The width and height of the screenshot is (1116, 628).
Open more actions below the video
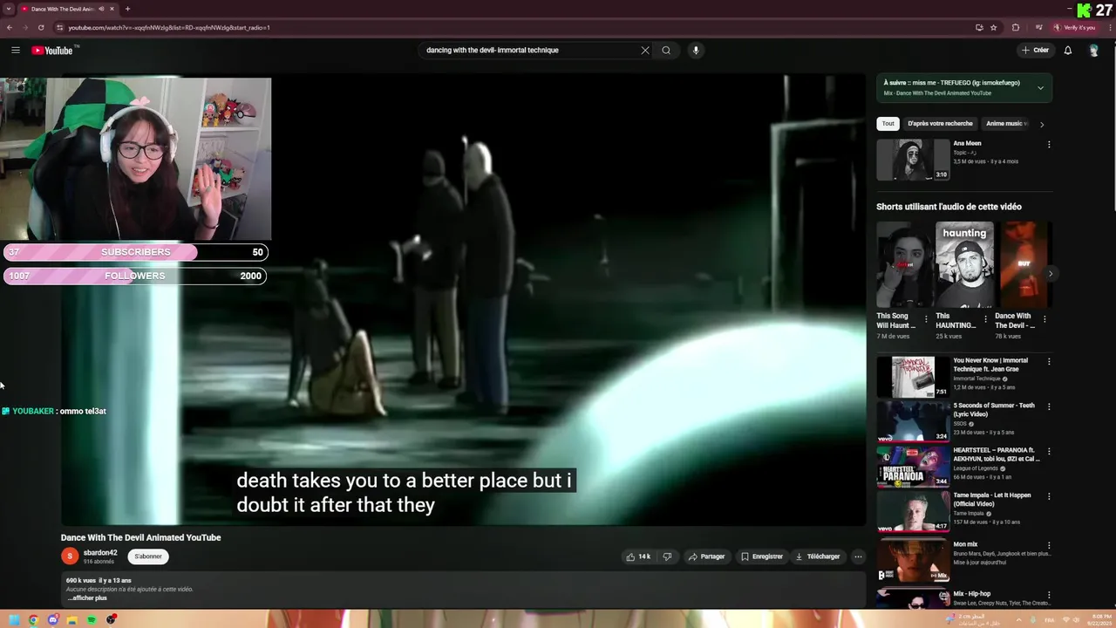click(858, 556)
